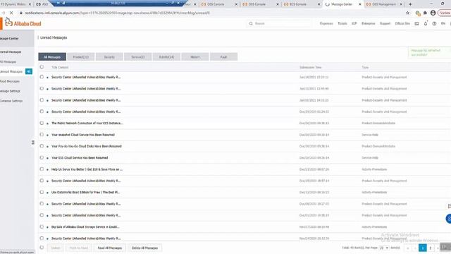Check the Snapshot Cloud Service Resumed message
Image resolution: width=451 pixels, height=254 pixels.
(42, 135)
